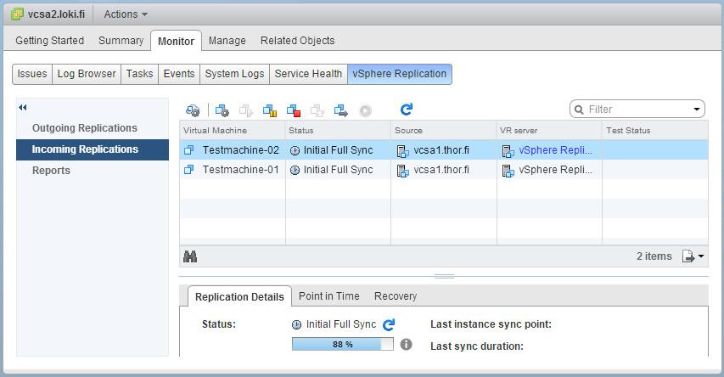Sort by Test Status column header
724x377 pixels.
pyautogui.click(x=655, y=130)
